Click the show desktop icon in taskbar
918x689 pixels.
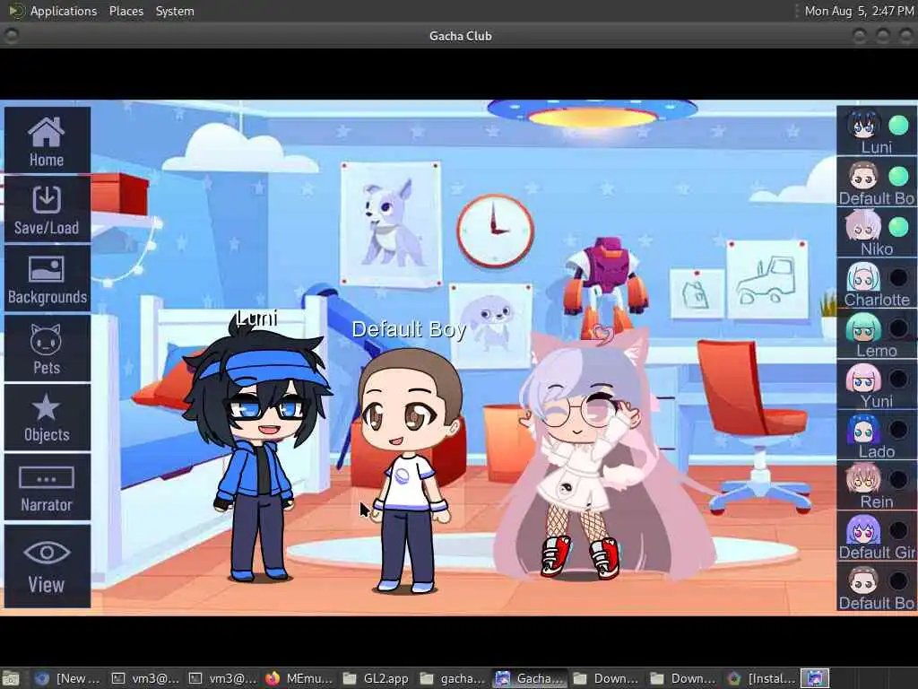point(11,678)
